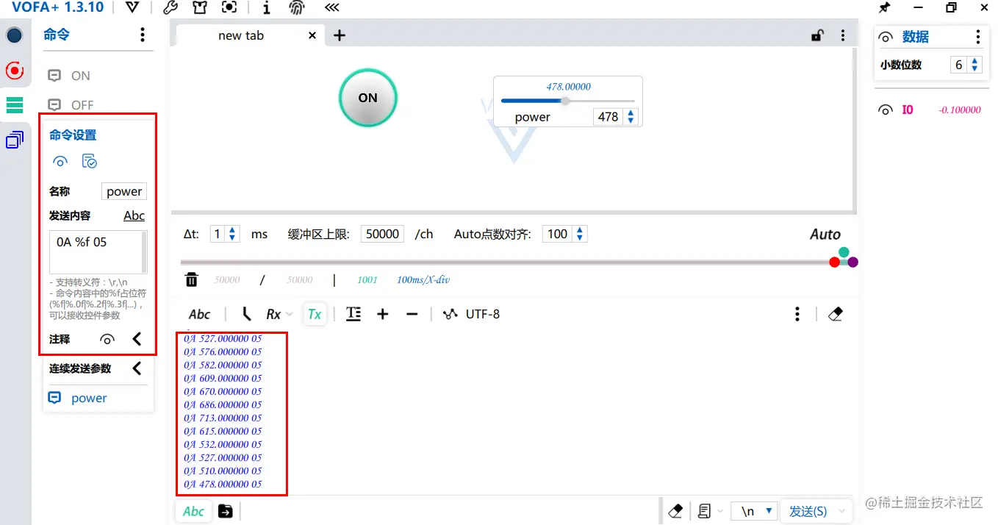The height and width of the screenshot is (525, 998).
Task: Clear buffer with trash can icon
Action: (x=191, y=279)
